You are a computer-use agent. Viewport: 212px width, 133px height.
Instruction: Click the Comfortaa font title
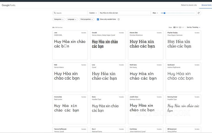(x=133, y=129)
